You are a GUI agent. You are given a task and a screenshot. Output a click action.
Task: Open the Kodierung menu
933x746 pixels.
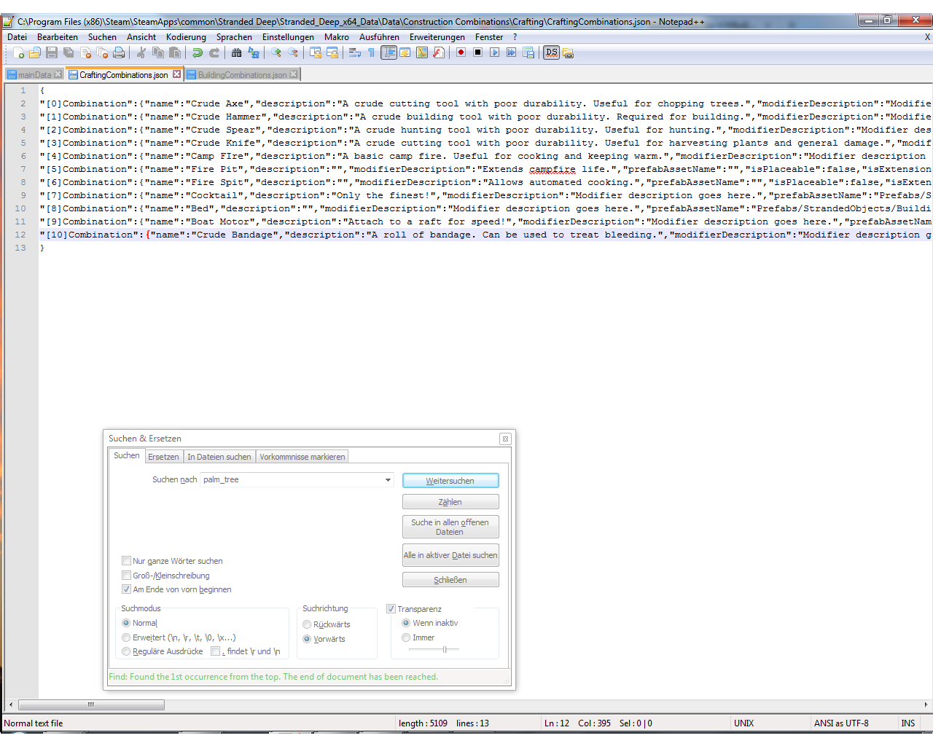(x=186, y=37)
